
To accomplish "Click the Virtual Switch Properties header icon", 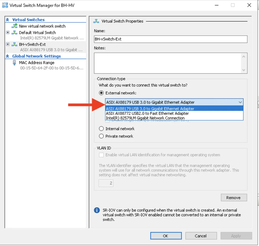I will [x=96, y=21].
